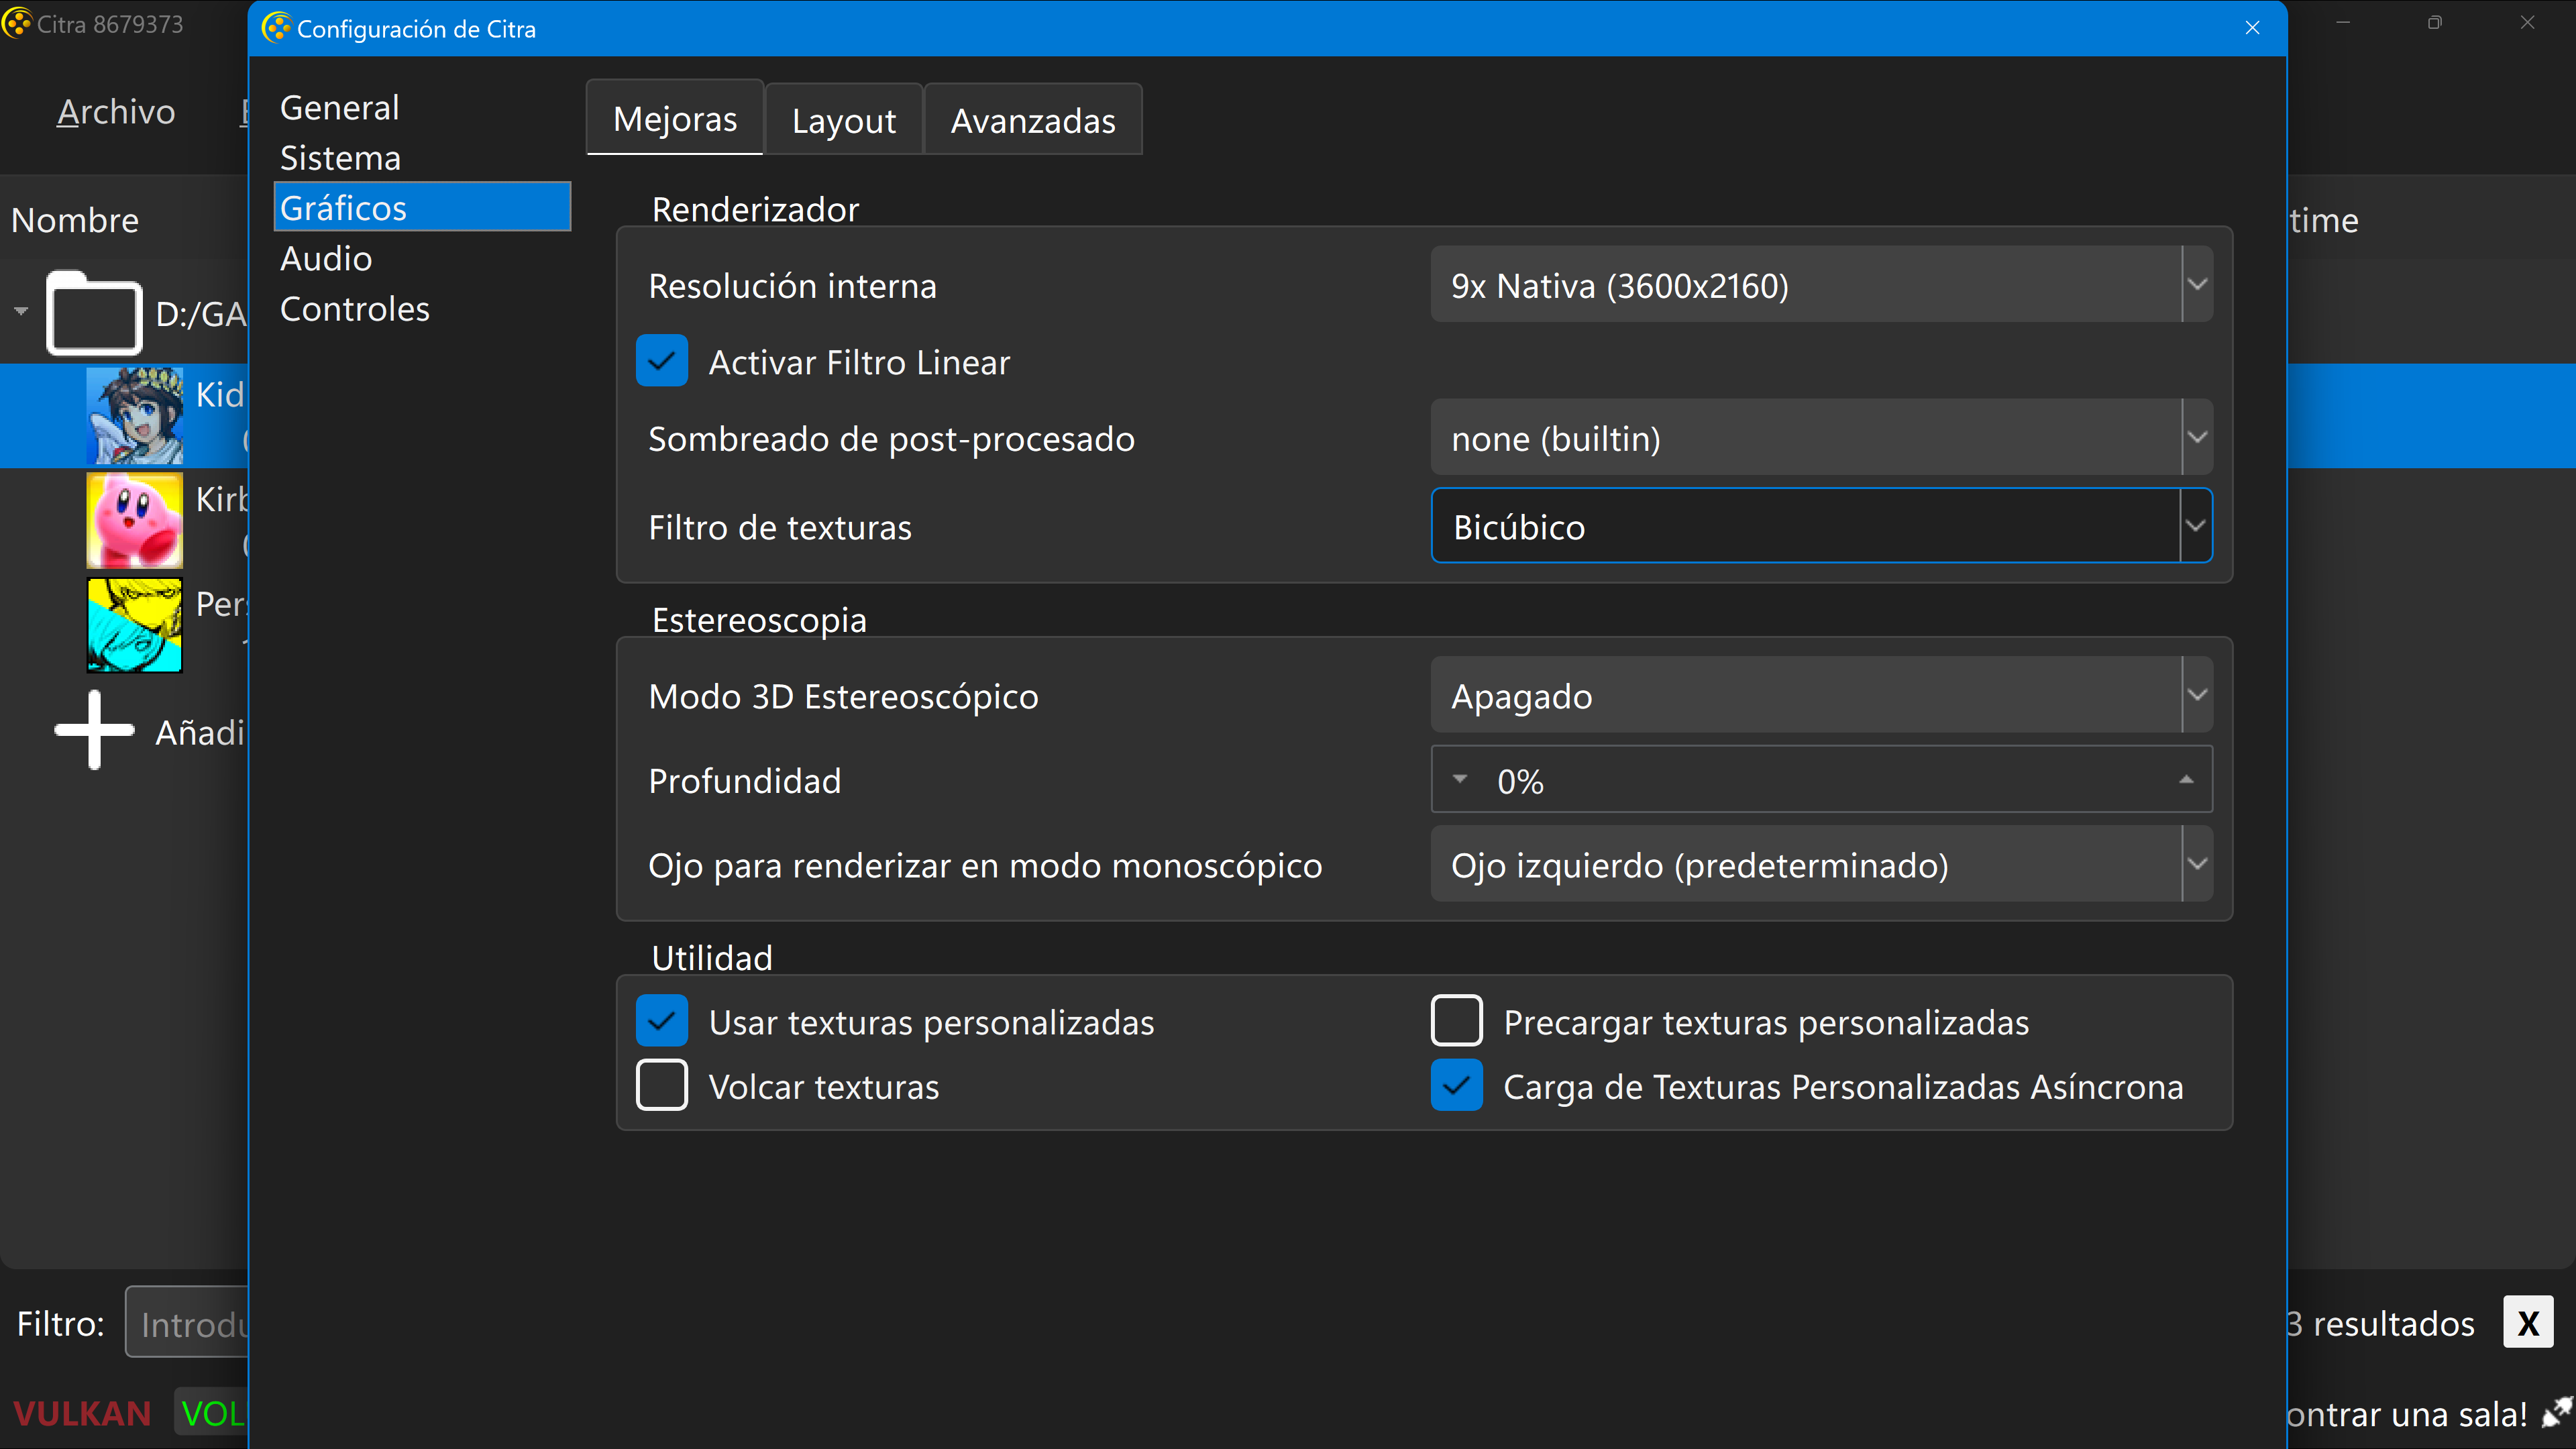
Task: Open the Resolución interna dropdown
Action: (x=1820, y=285)
